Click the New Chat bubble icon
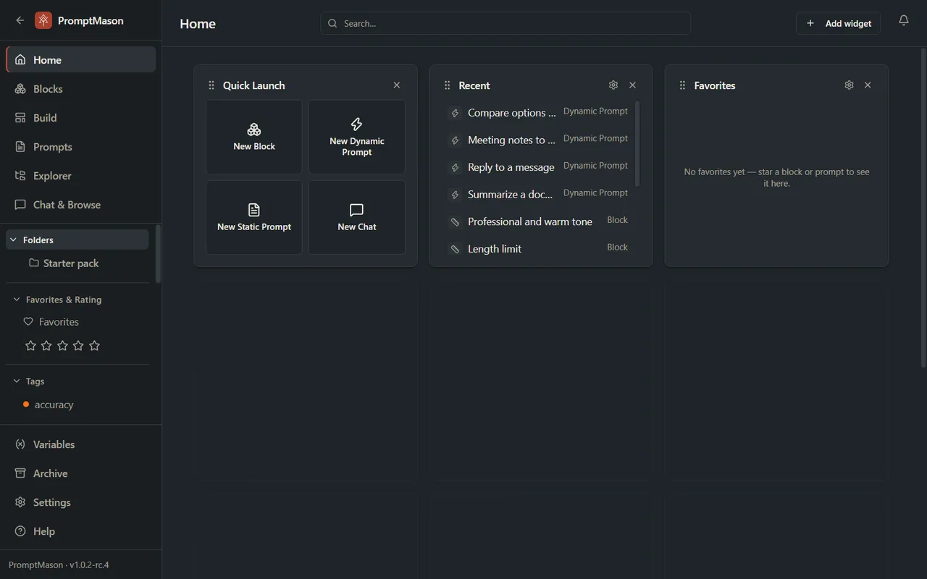The width and height of the screenshot is (927, 579). 356,210
